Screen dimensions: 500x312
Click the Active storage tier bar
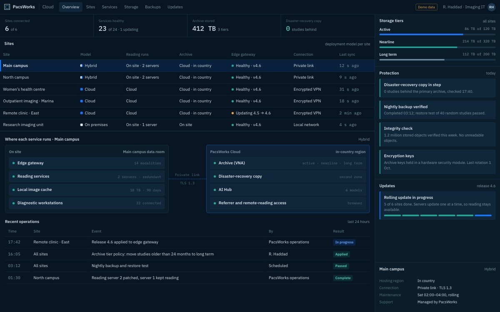437,35
